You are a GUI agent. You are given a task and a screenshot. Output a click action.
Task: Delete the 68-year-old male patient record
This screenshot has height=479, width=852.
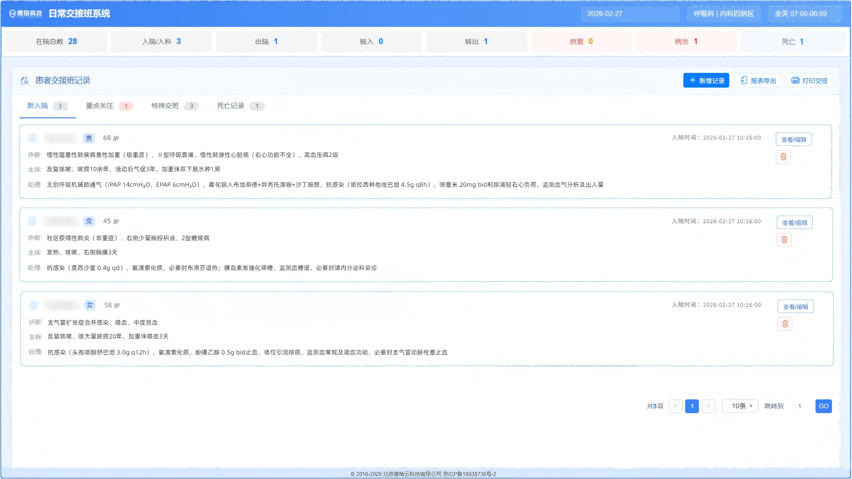[783, 156]
